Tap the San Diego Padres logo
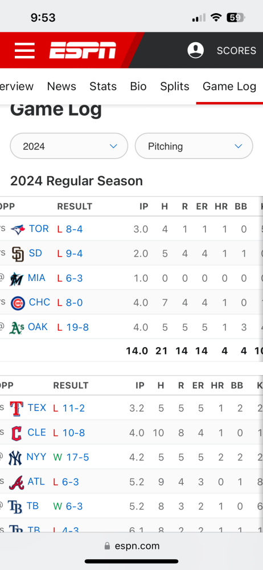This screenshot has height=570, width=263. pyautogui.click(x=18, y=254)
